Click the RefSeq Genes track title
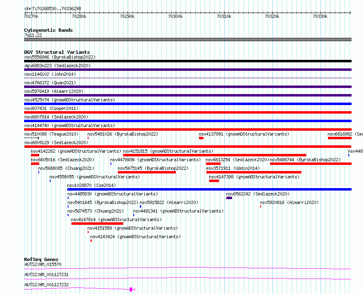 41,259
